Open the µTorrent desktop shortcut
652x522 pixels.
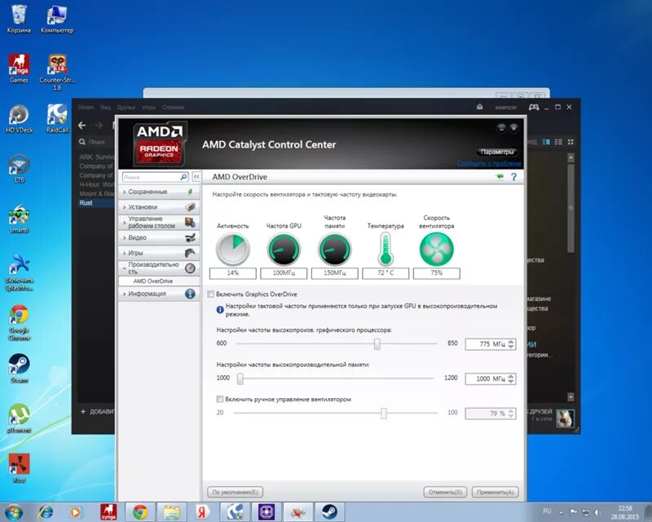19,418
